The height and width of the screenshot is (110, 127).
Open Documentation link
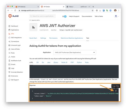pyautogui.click(x=87, y=16)
